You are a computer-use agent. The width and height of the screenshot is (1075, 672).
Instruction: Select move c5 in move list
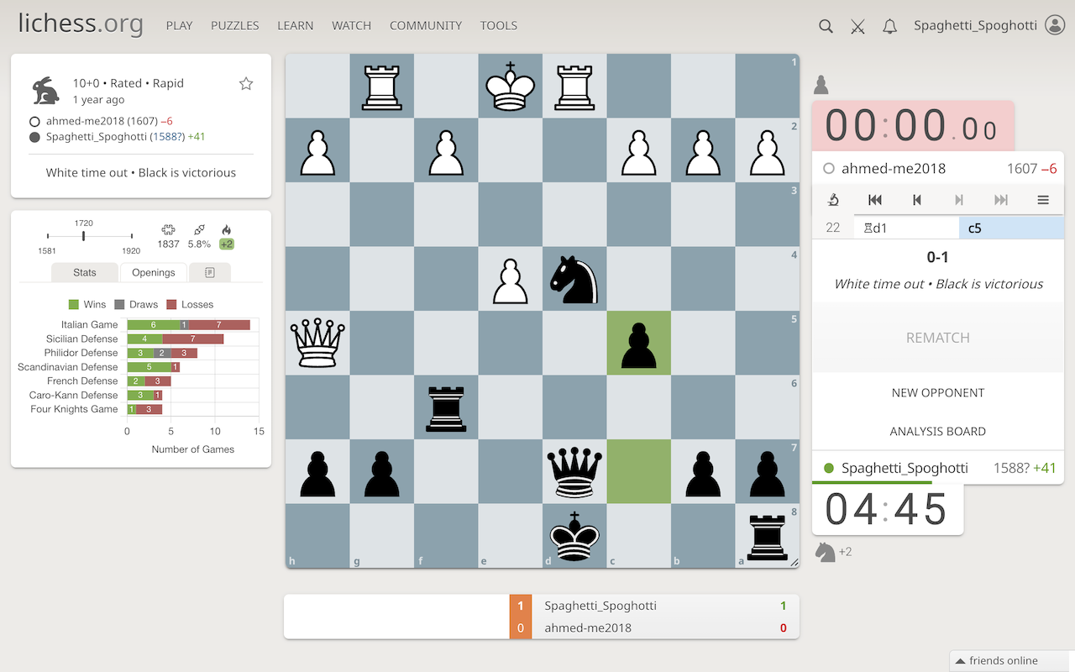pyautogui.click(x=1011, y=228)
